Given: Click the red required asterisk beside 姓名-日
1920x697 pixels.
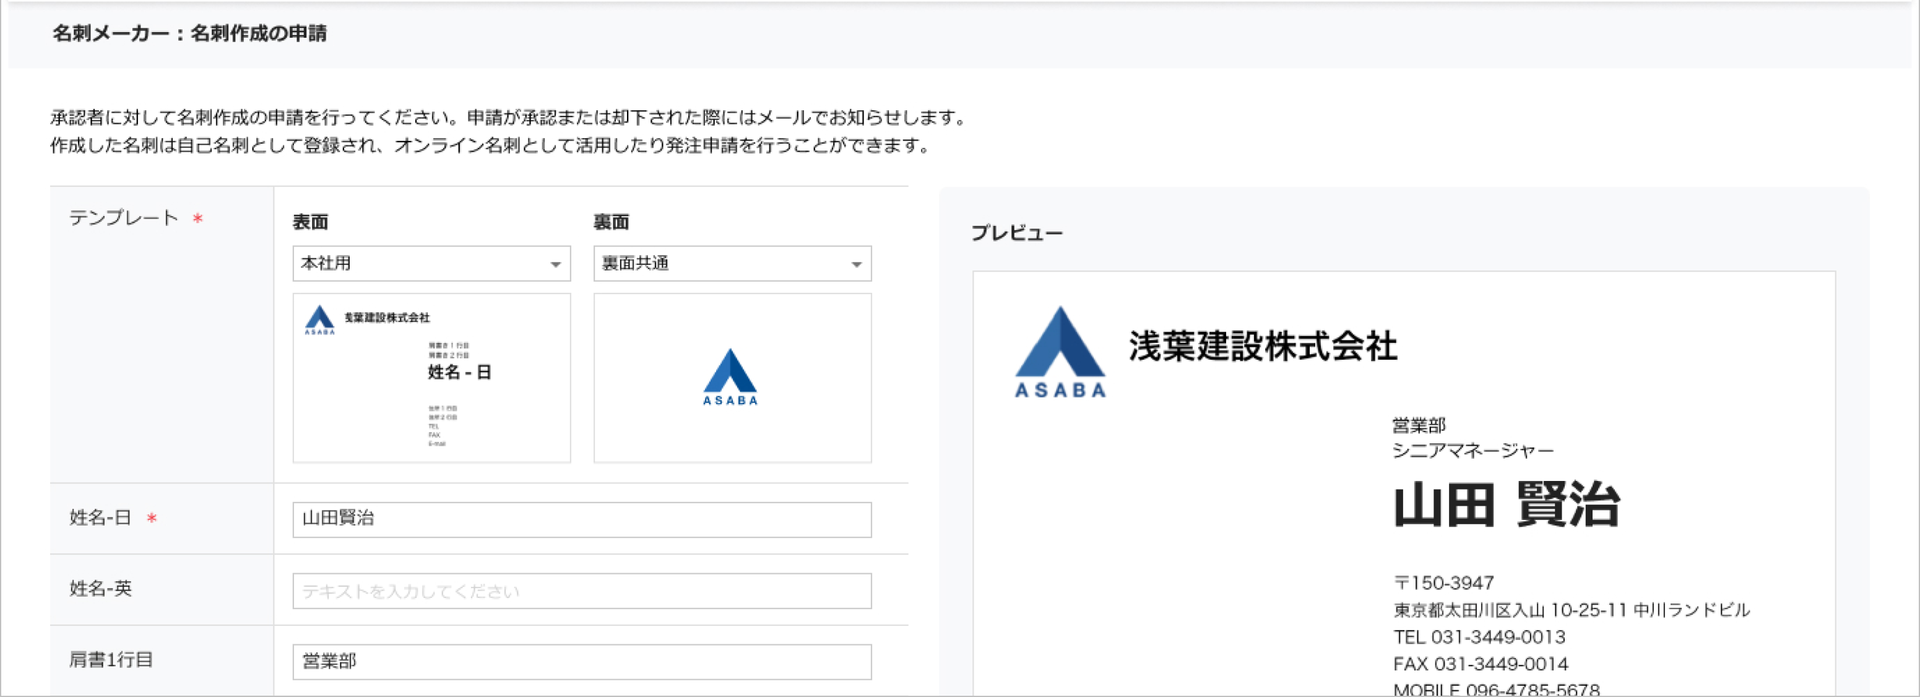Looking at the screenshot, I should (151, 518).
